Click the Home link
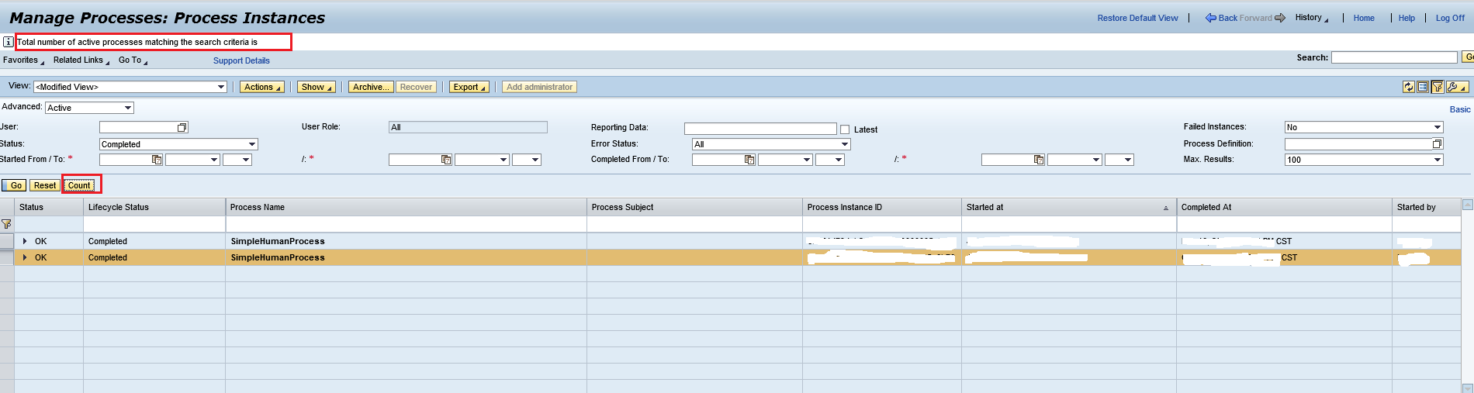 pos(1364,18)
